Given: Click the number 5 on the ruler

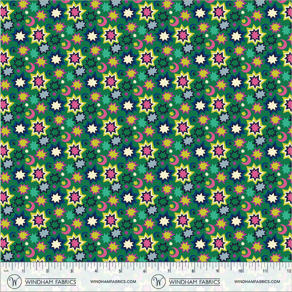Looking at the screenshot, I should point(120,271).
